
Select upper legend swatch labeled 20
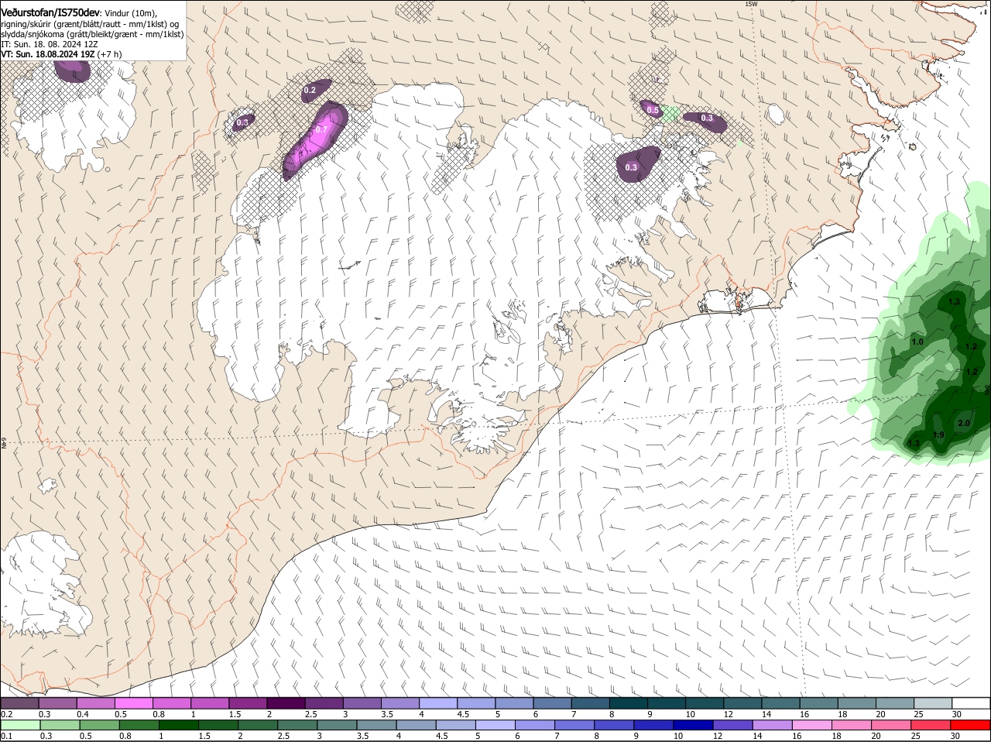tap(894, 702)
